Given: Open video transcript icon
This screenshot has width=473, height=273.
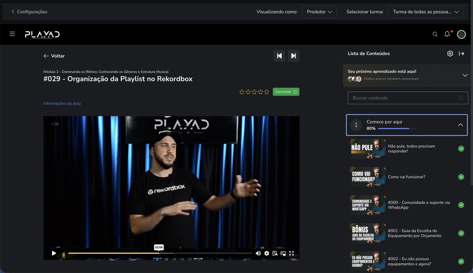Looking at the screenshot, I should click(x=275, y=253).
